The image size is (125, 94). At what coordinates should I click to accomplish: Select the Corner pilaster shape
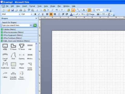point(30,66)
